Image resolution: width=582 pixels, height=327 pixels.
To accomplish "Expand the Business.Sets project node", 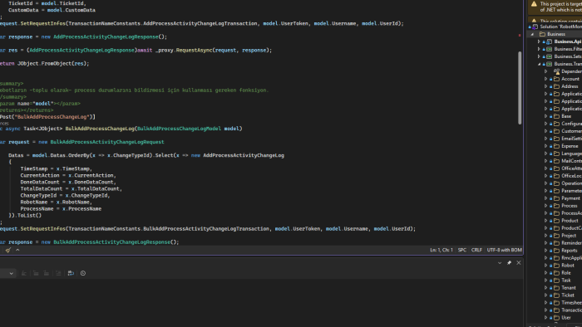I will [x=539, y=56].
